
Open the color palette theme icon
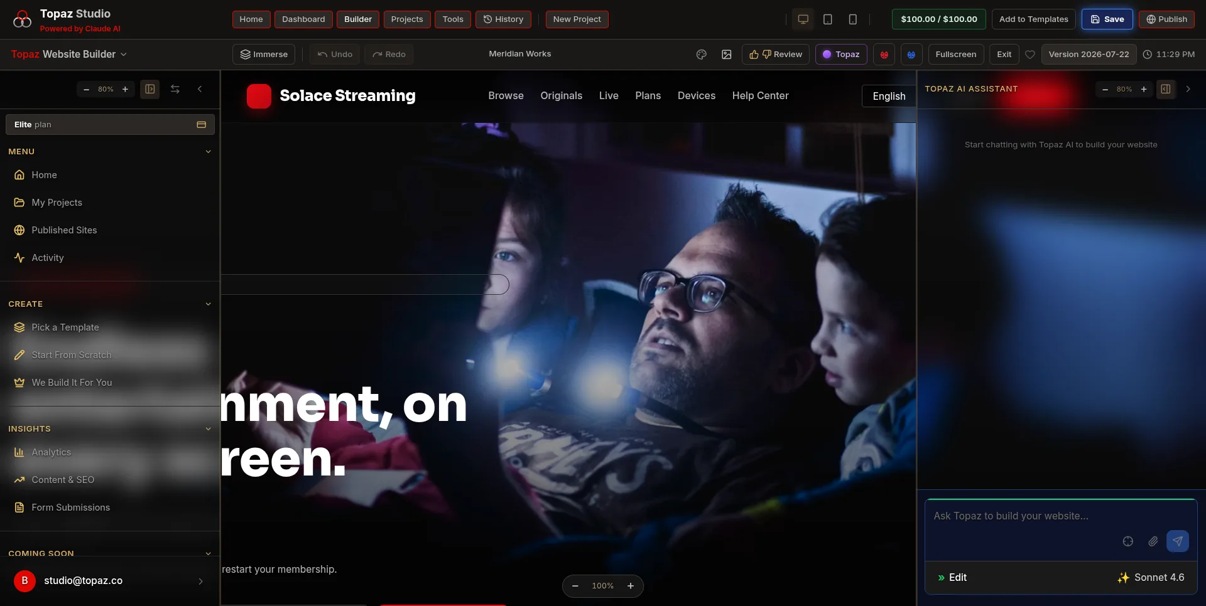coord(702,55)
